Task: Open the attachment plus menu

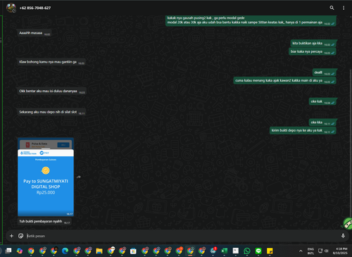Action: pos(11,236)
